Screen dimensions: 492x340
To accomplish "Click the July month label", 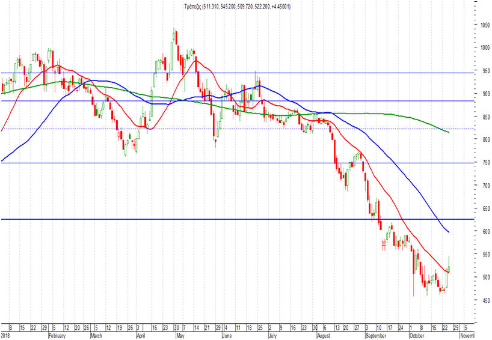I will pos(272,336).
